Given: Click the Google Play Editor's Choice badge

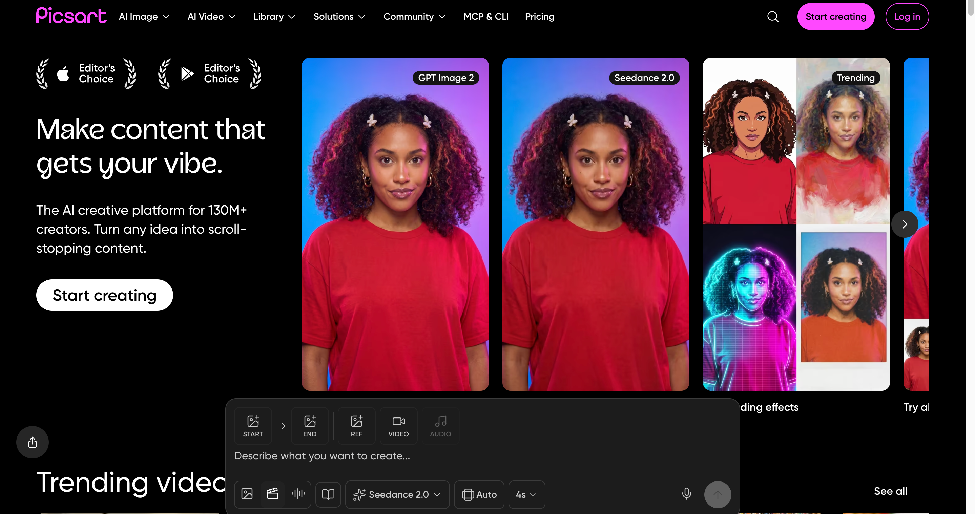Looking at the screenshot, I should (x=210, y=74).
